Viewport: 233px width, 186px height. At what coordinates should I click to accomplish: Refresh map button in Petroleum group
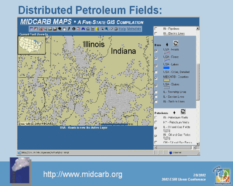tap(183, 112)
